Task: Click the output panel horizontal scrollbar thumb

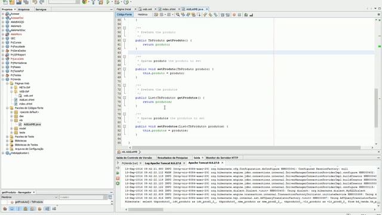Action: click(146, 210)
